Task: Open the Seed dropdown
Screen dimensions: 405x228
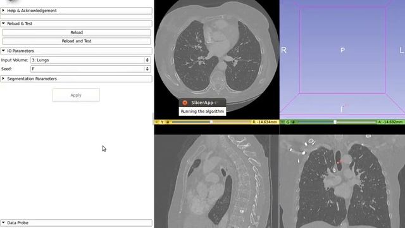Action: tap(90, 69)
